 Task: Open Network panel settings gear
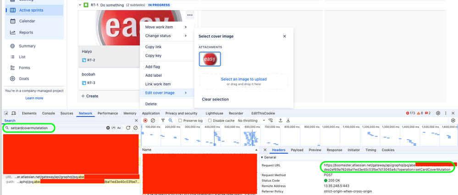[453, 120]
